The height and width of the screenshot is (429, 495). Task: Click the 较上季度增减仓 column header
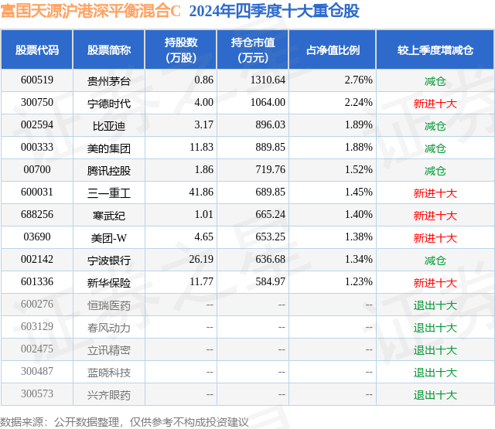(435, 49)
